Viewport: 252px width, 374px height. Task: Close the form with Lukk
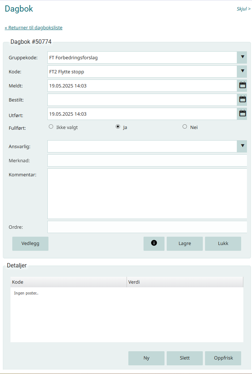pyautogui.click(x=223, y=244)
